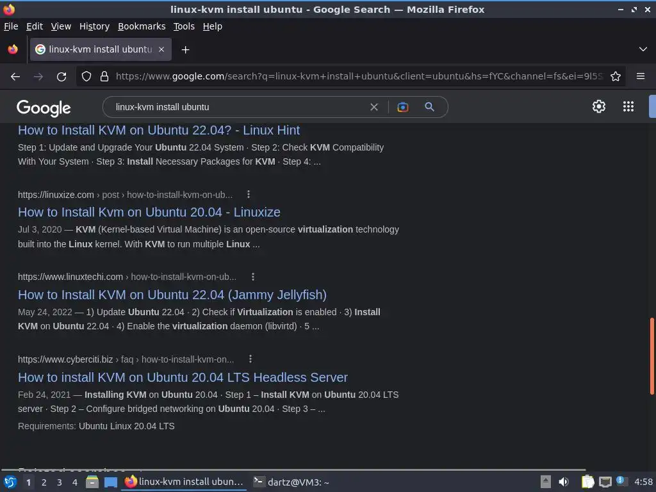Bookmark this page with the star
Viewport: 656px width, 492px height.
[x=616, y=77]
